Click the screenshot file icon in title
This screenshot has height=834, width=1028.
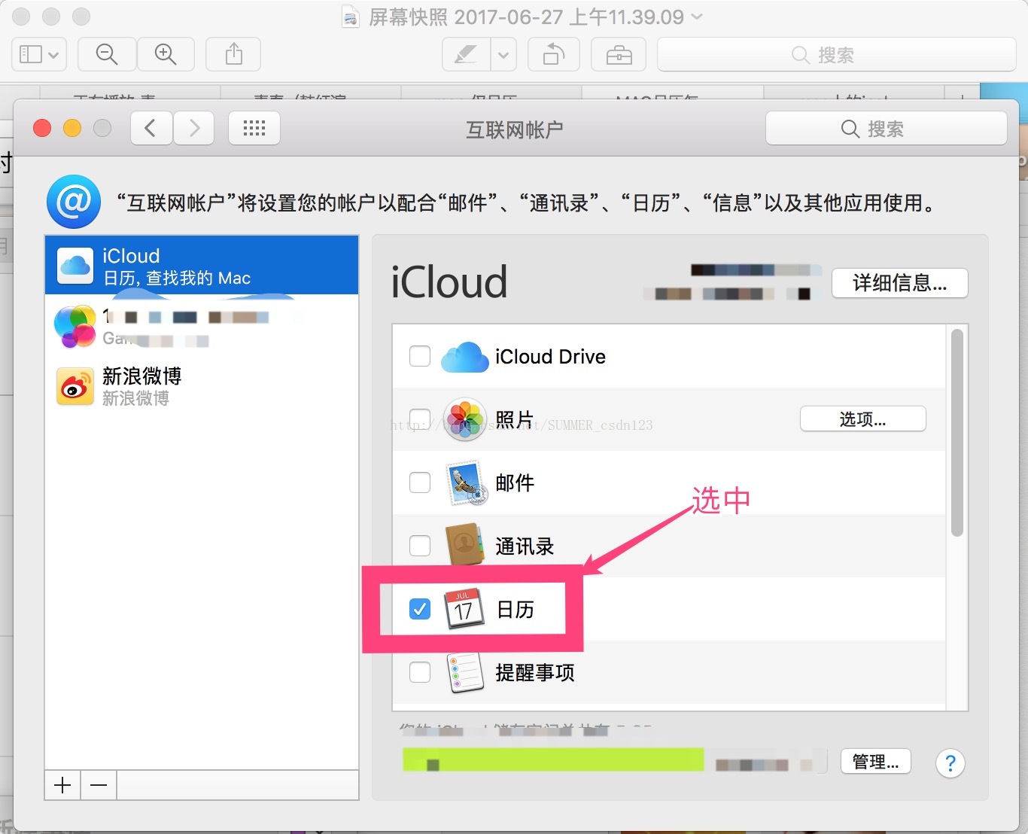click(350, 17)
